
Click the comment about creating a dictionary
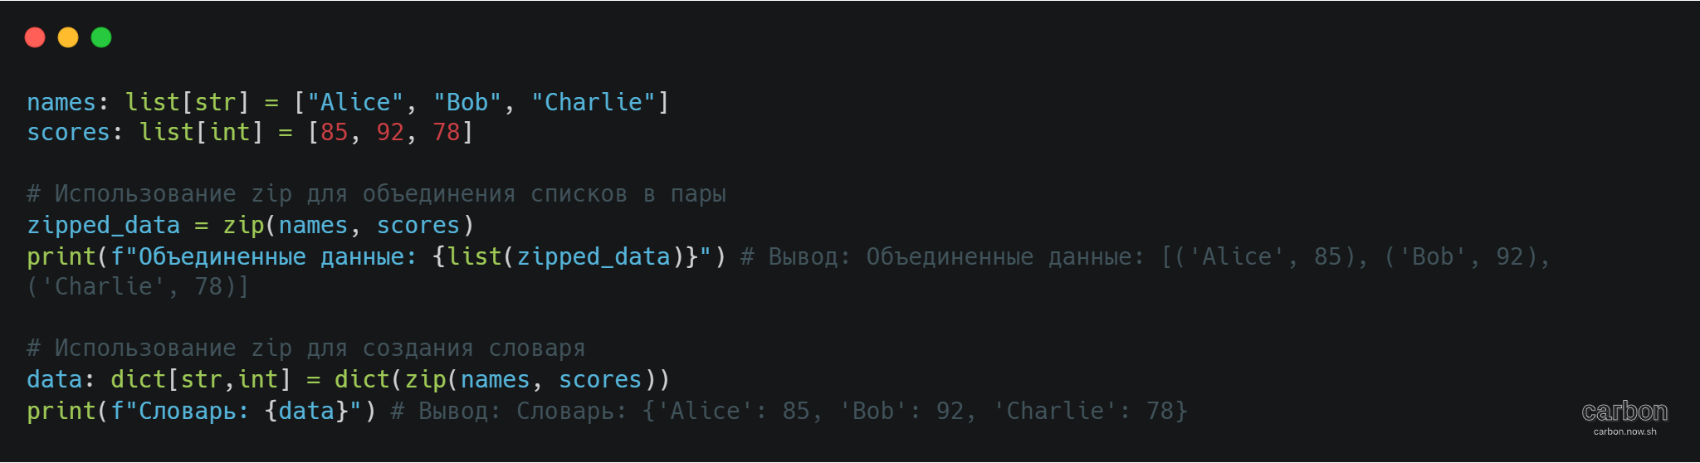pyautogui.click(x=305, y=348)
